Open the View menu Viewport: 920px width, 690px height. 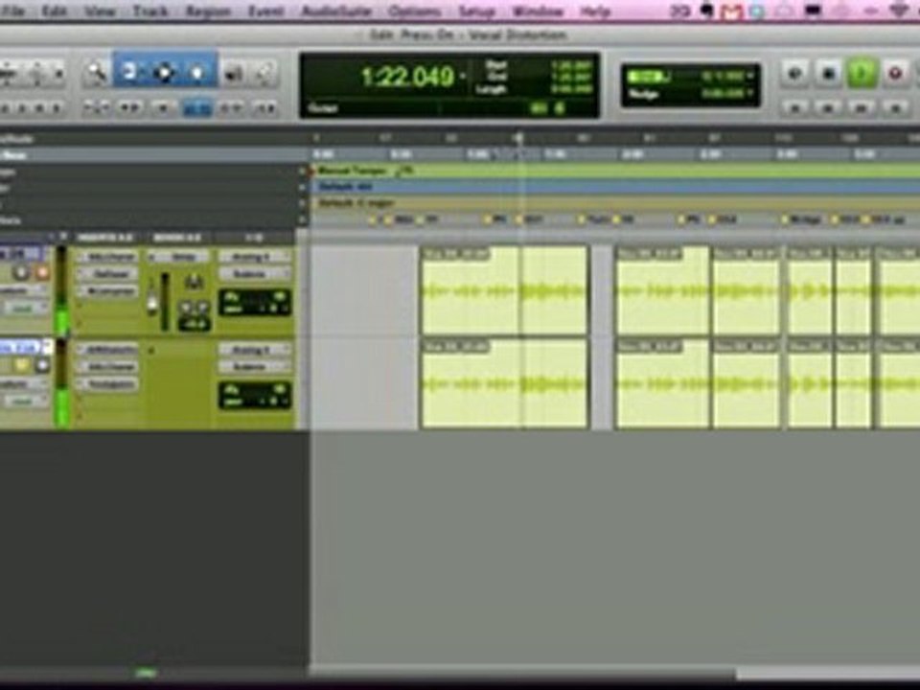click(x=99, y=11)
